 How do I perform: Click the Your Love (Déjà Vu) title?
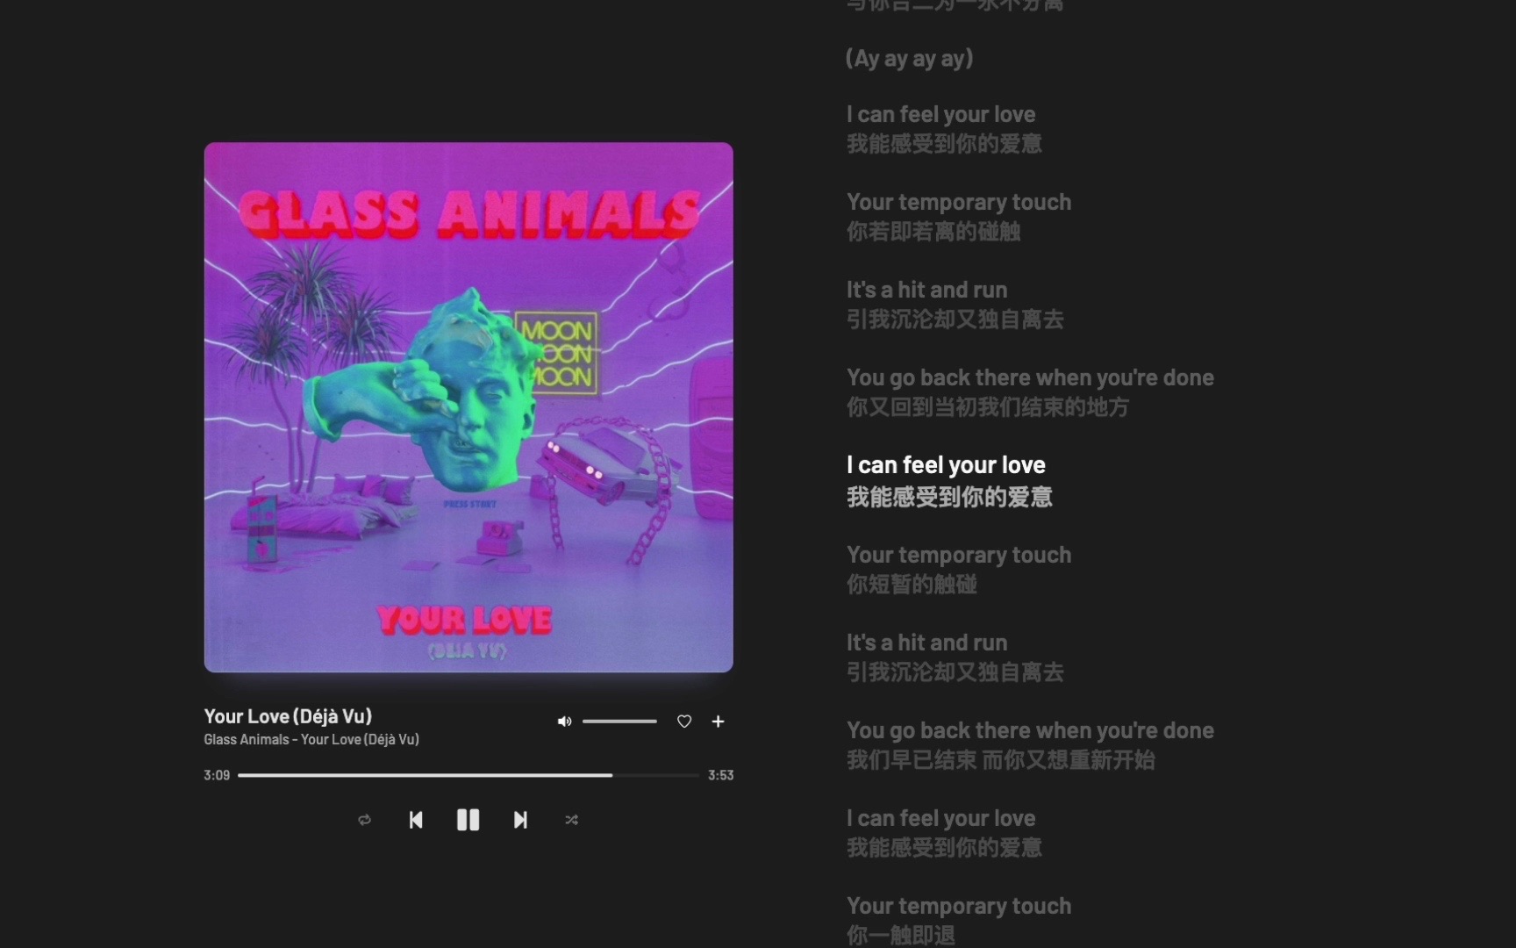[288, 716]
